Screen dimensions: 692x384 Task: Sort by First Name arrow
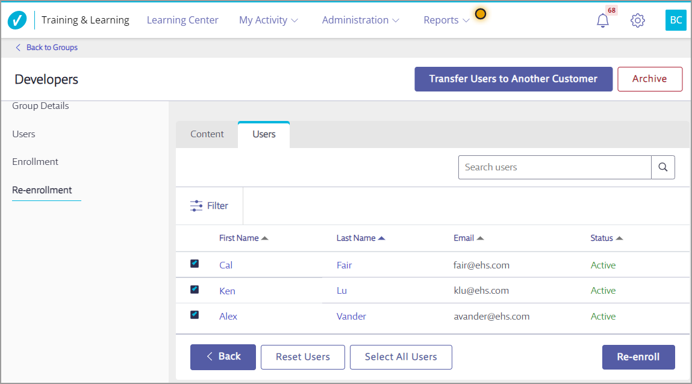[x=265, y=238]
